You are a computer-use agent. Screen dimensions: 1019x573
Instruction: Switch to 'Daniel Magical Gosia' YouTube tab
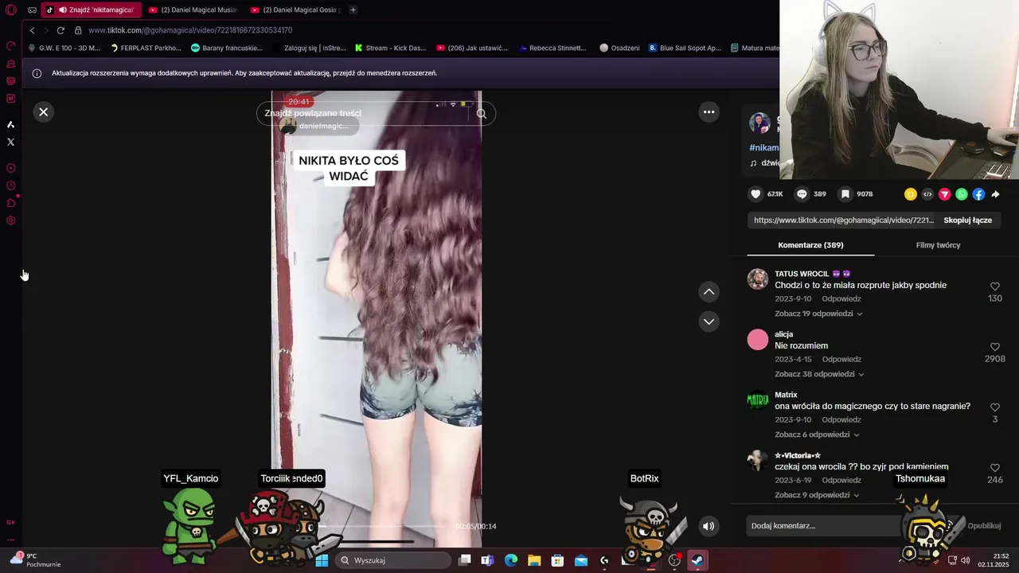(295, 10)
